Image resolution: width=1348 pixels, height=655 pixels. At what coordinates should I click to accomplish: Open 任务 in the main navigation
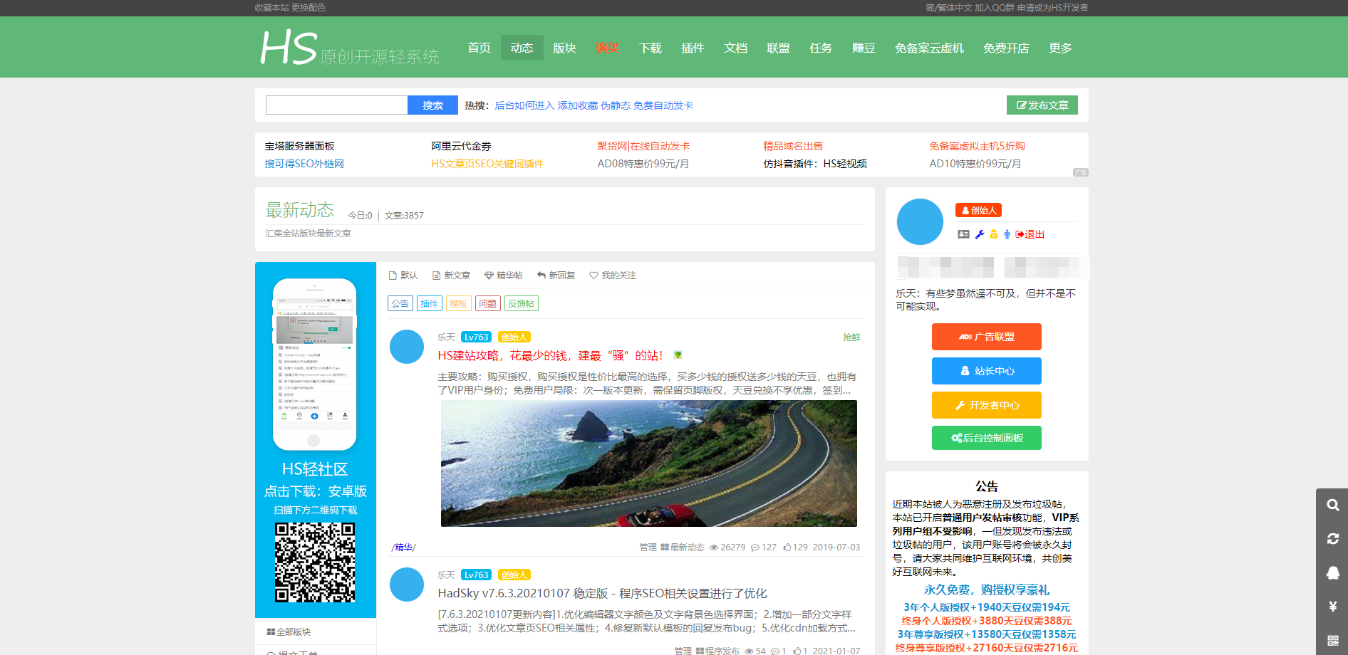[821, 48]
